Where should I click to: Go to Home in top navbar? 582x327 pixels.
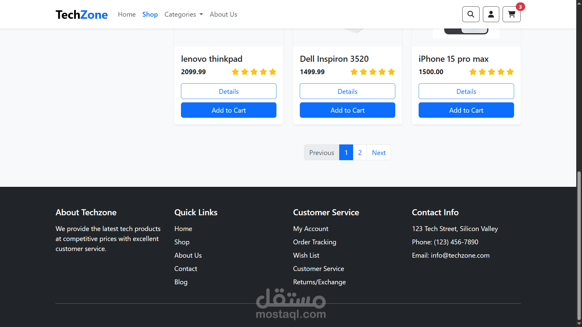[x=127, y=14]
